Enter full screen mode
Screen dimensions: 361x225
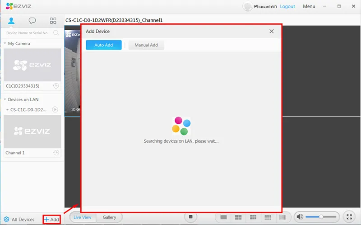point(349,217)
